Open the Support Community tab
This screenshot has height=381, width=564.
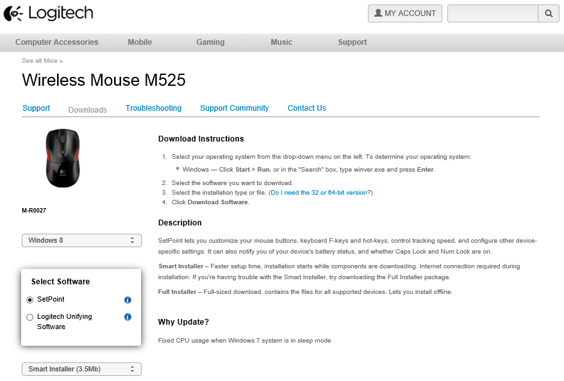click(x=234, y=108)
